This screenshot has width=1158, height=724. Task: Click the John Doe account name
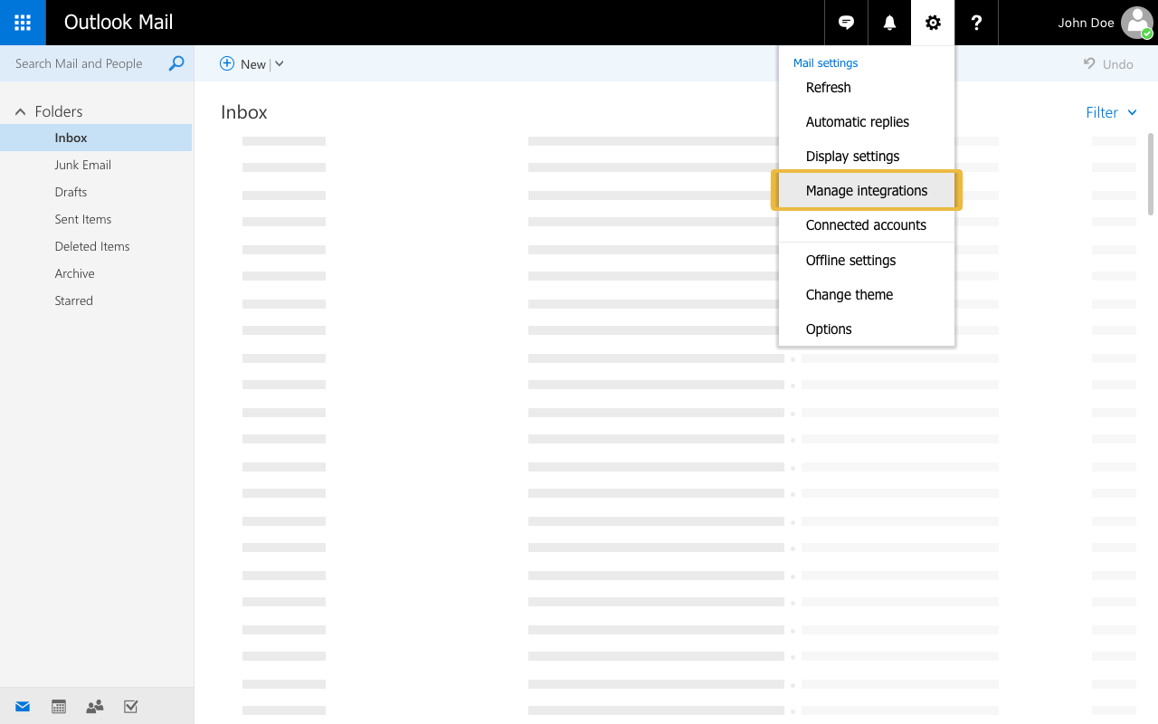coord(1086,23)
